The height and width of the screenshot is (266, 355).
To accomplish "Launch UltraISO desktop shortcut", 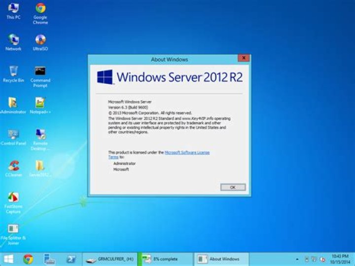I will (40, 42).
